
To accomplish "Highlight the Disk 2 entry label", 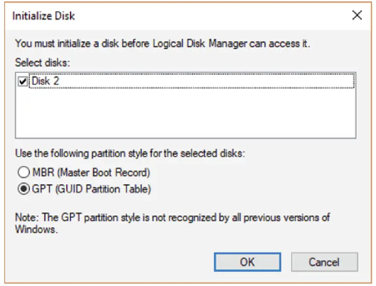I will [45, 81].
